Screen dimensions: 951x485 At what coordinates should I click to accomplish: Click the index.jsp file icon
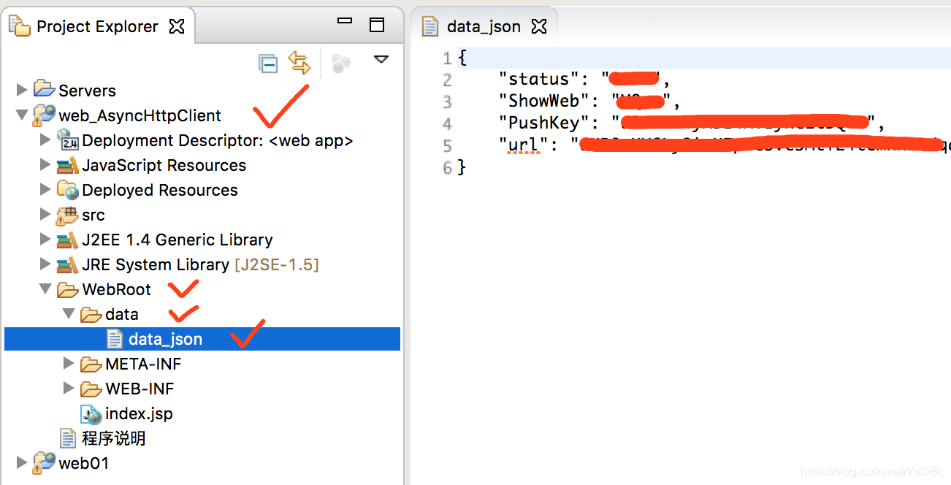(x=91, y=413)
